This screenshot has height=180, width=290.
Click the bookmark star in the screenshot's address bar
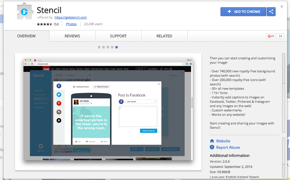[183, 64]
